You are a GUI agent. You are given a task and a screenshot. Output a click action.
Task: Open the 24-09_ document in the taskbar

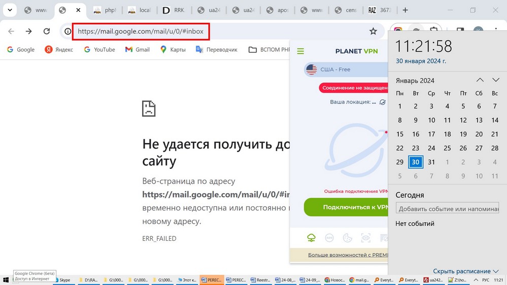[x=310, y=280]
